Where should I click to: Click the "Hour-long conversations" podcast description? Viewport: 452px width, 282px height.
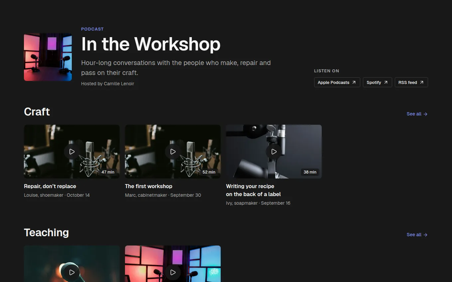tap(176, 68)
